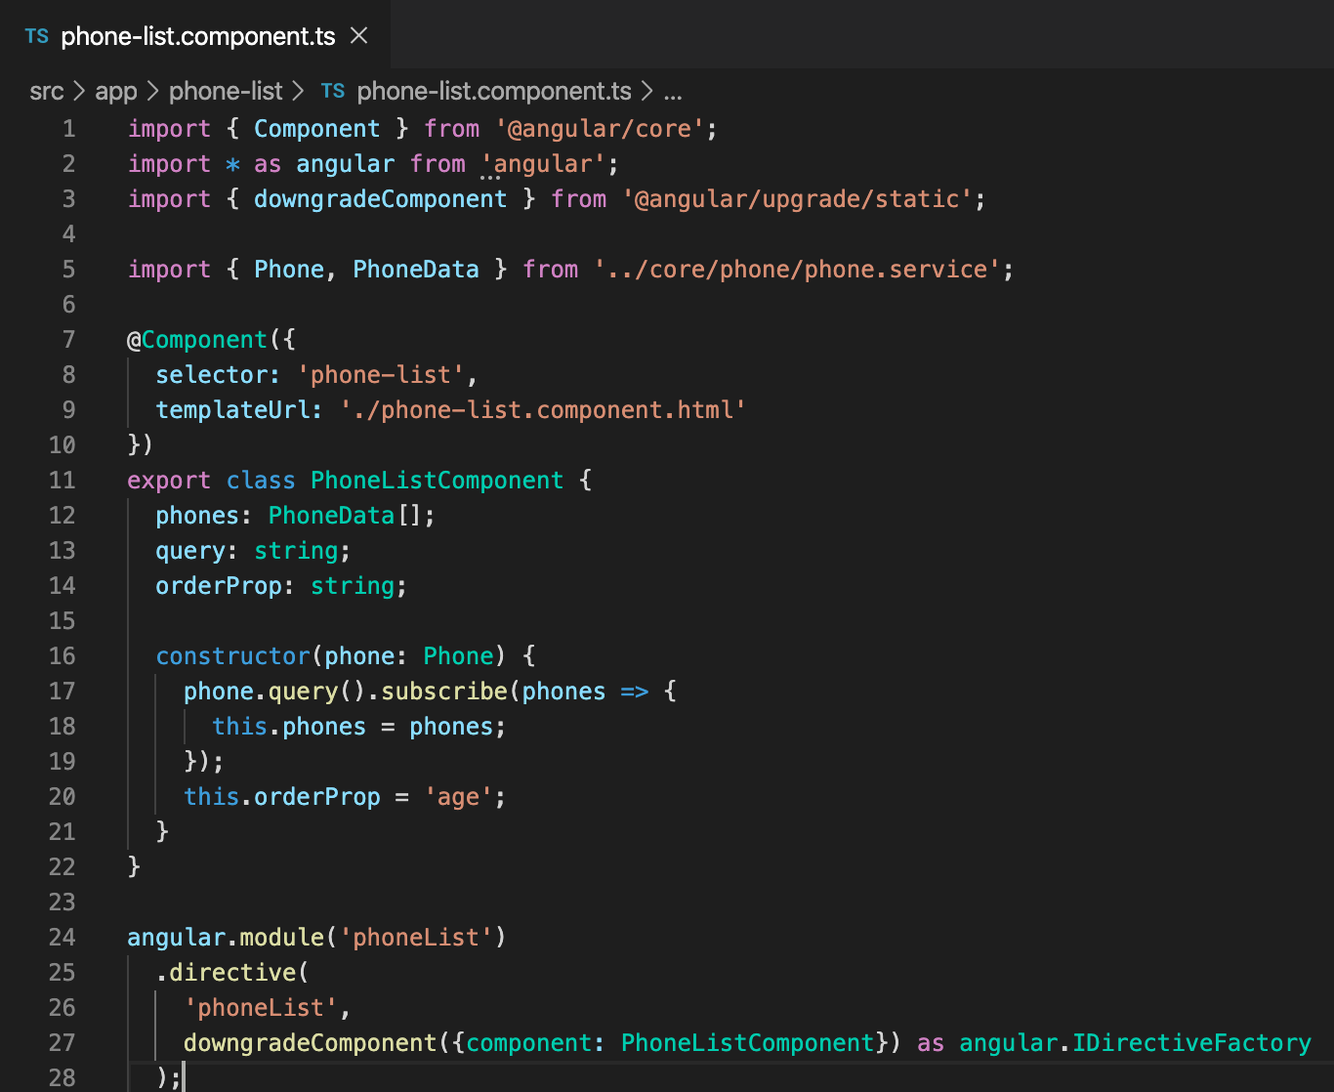This screenshot has height=1092, width=1334.
Task: Click the 'PhoneListComponent' class name on line 11
Action: pos(437,481)
